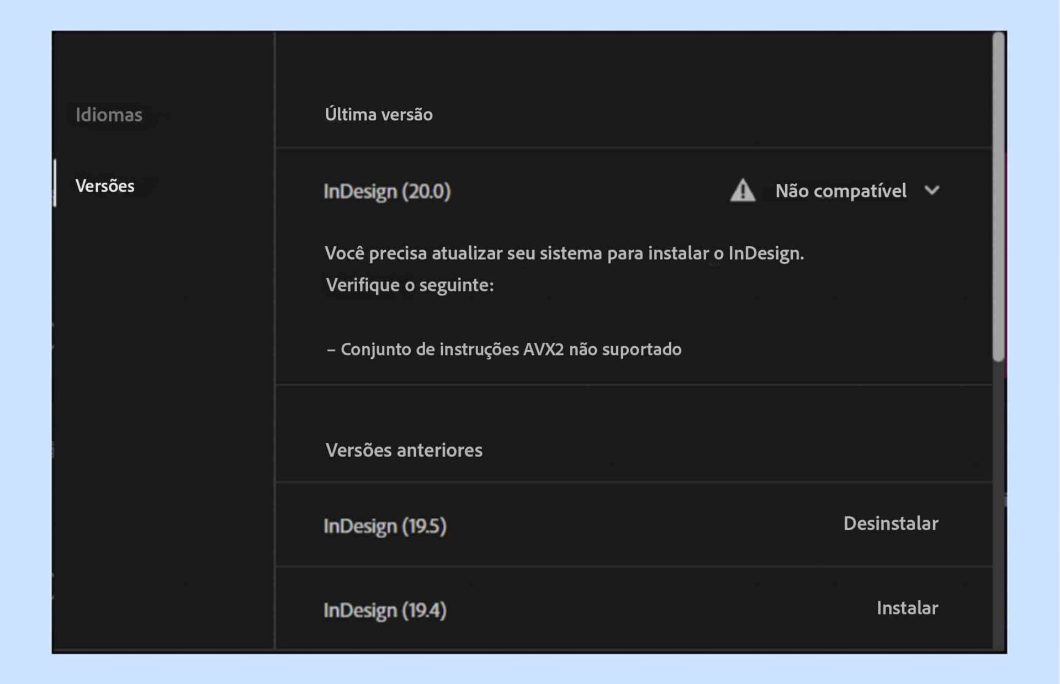Click the AVX2 não suportado message line
The height and width of the screenshot is (684, 1060).
pyautogui.click(x=504, y=349)
